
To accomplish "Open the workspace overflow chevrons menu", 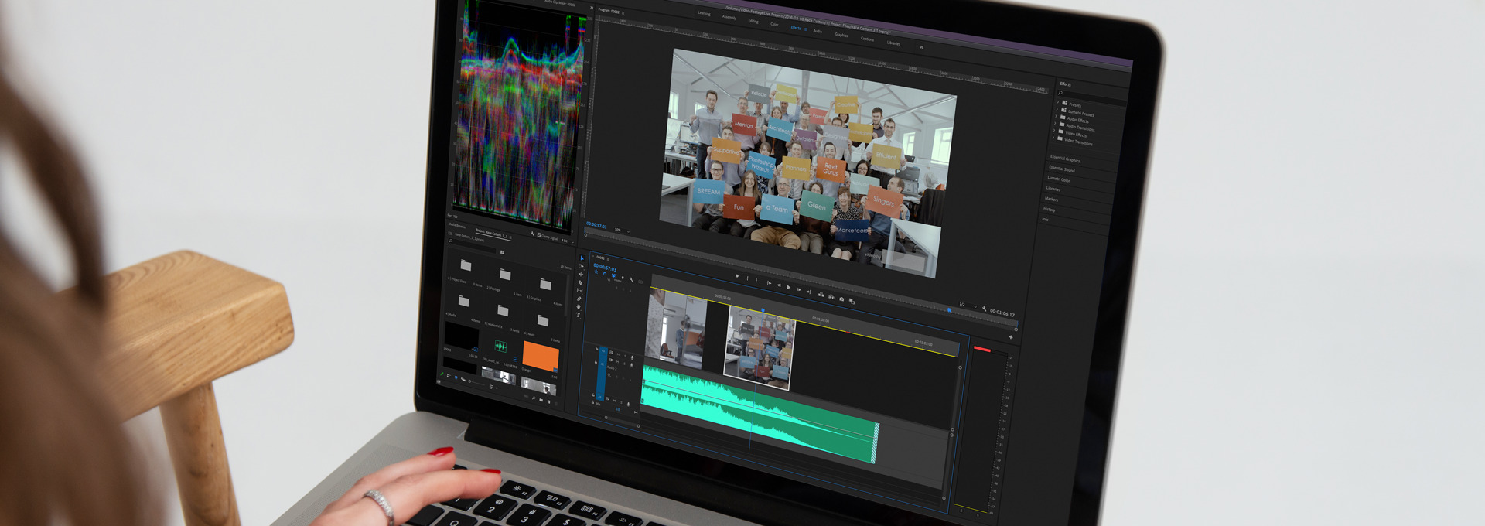I will pos(921,47).
